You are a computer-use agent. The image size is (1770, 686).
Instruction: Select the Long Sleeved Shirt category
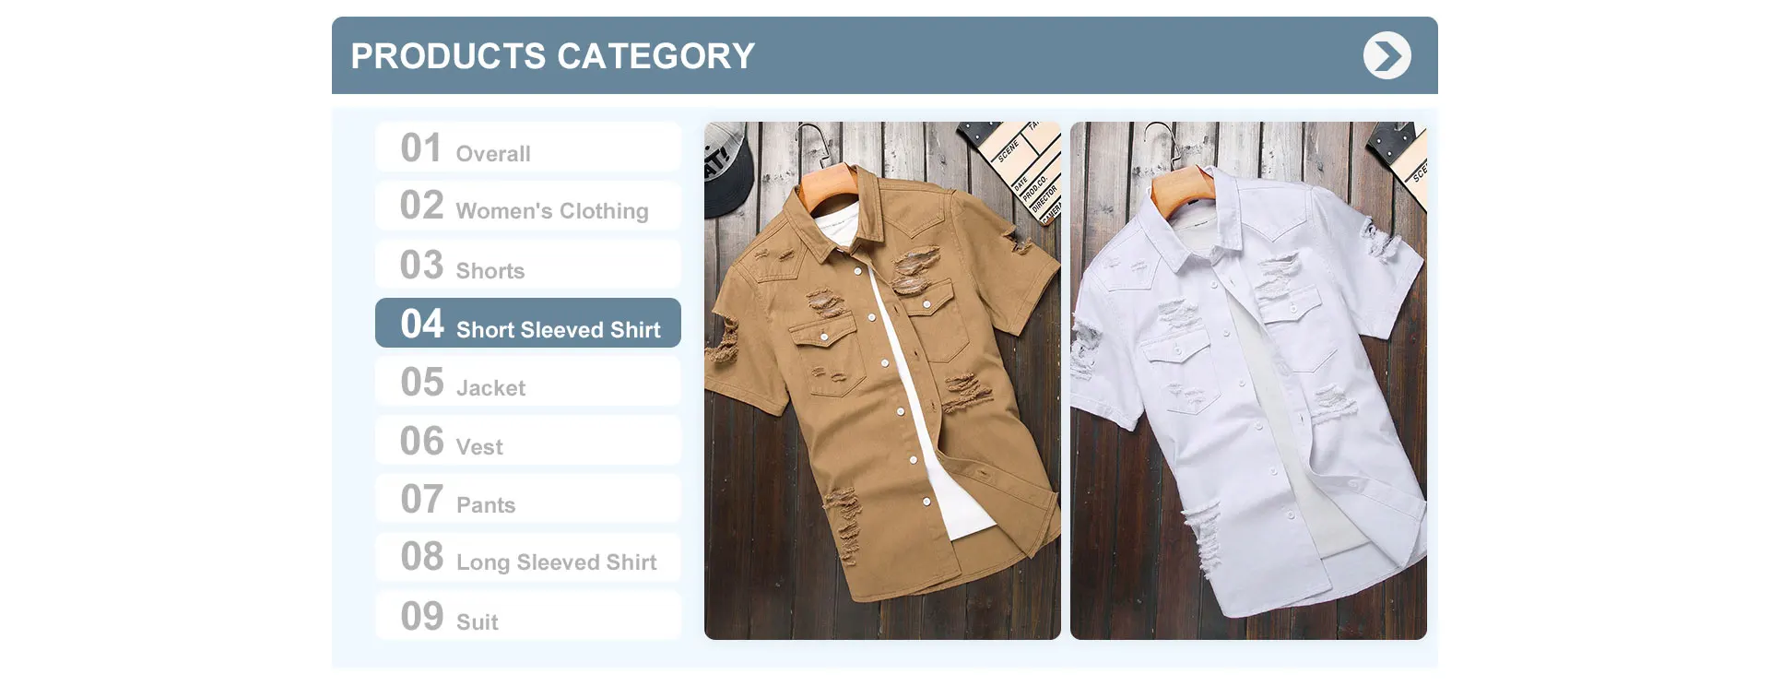tap(528, 557)
